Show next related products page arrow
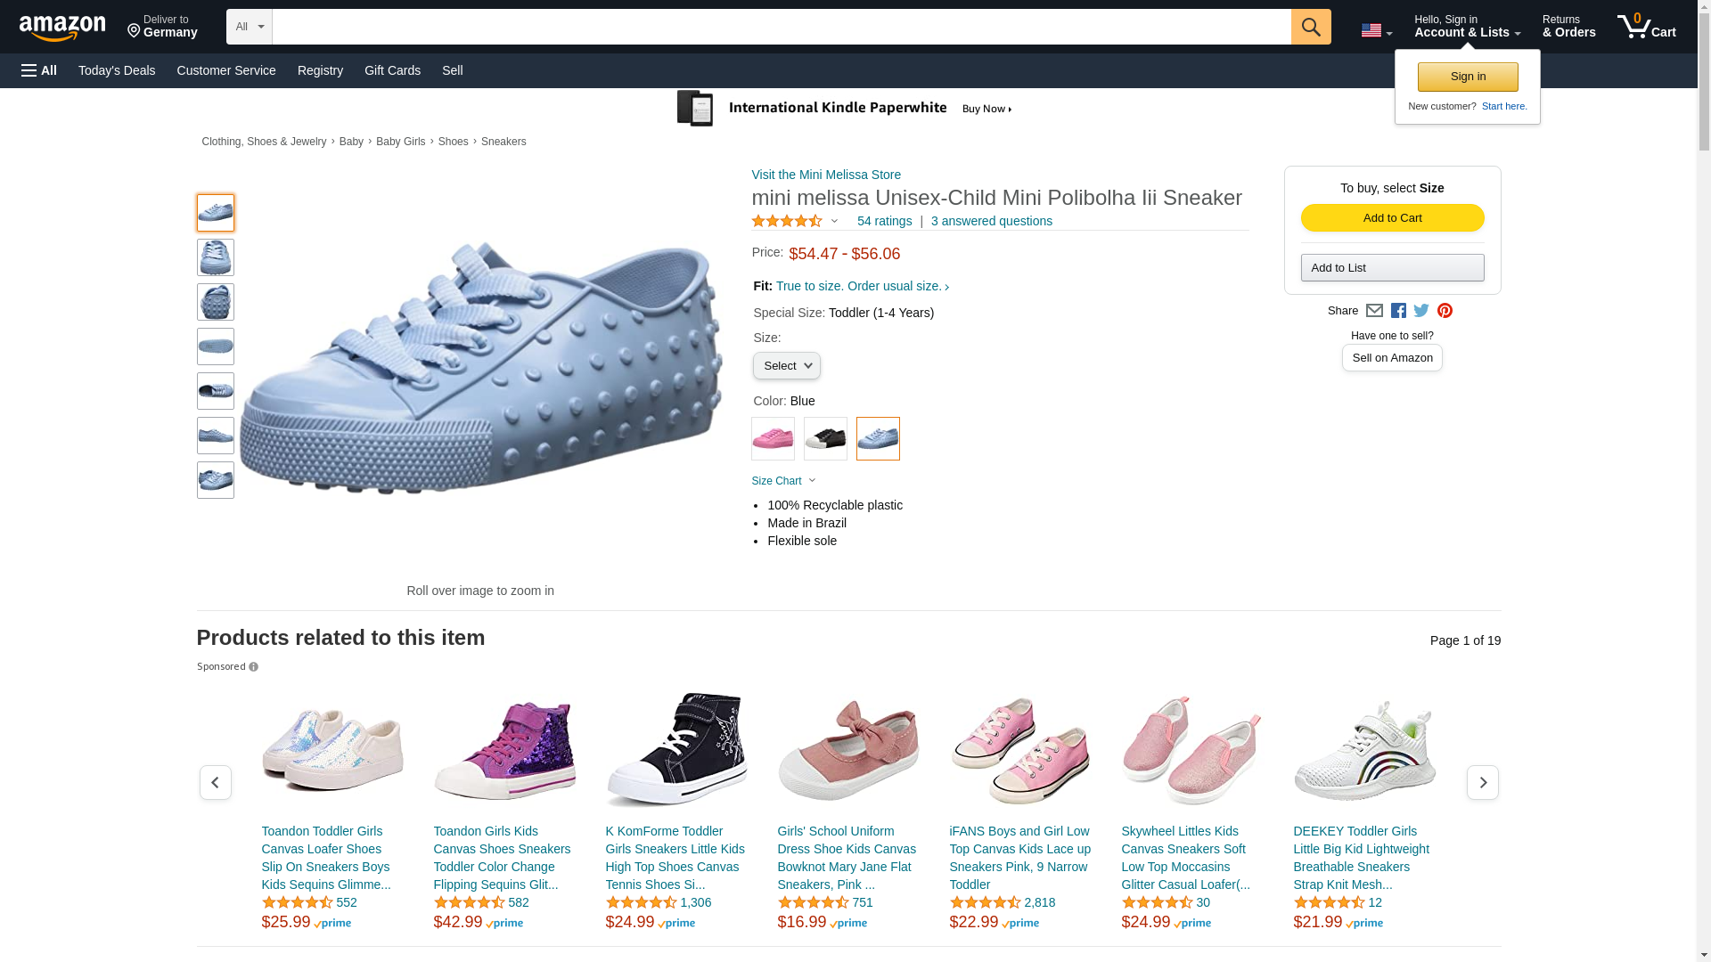The image size is (1711, 962). coord(1482,783)
